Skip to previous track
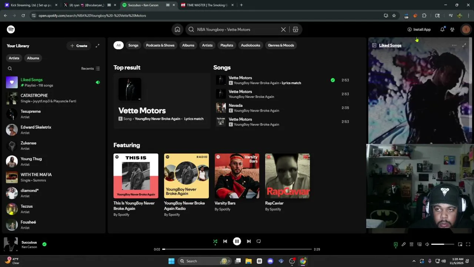 (225, 241)
